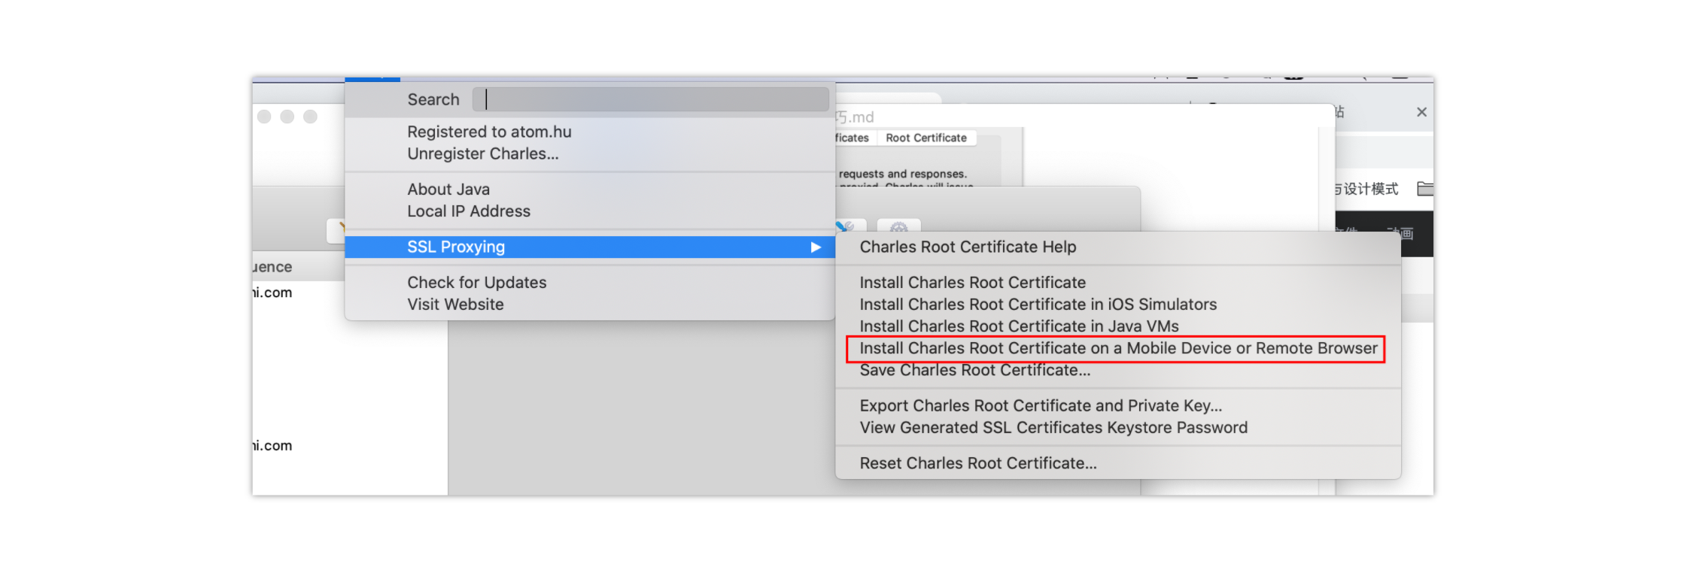The height and width of the screenshot is (564, 1693).
Task: Install Root Certificate in Java VMs
Action: (1019, 326)
